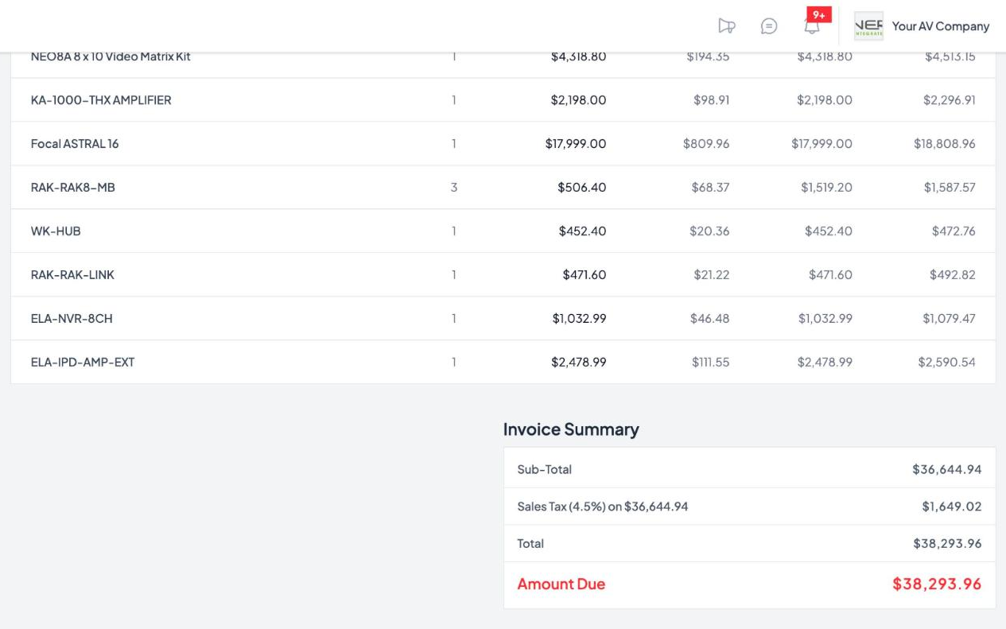Select the KA-1000-THX AMPLIFIER item name
This screenshot has width=1006, height=629.
pos(101,100)
